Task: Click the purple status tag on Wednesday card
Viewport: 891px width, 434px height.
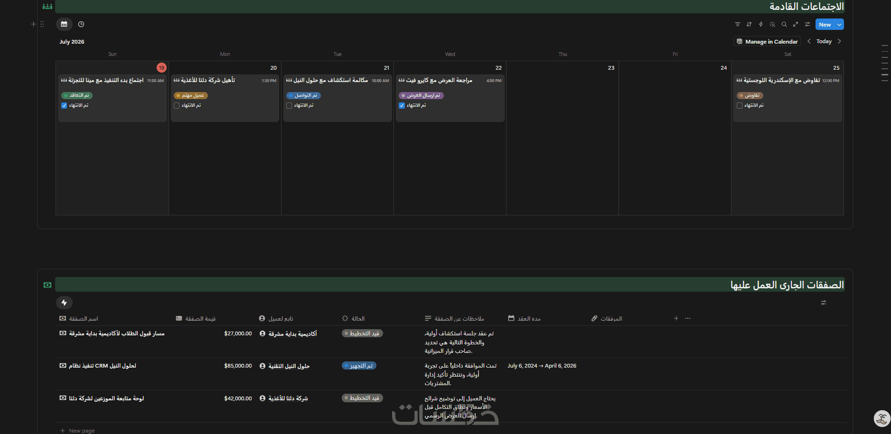Action: click(422, 95)
